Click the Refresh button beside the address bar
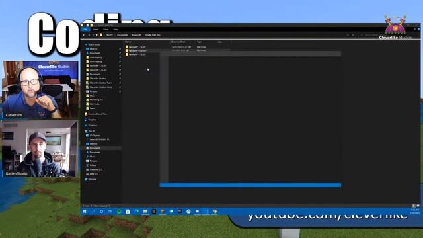 point(353,35)
